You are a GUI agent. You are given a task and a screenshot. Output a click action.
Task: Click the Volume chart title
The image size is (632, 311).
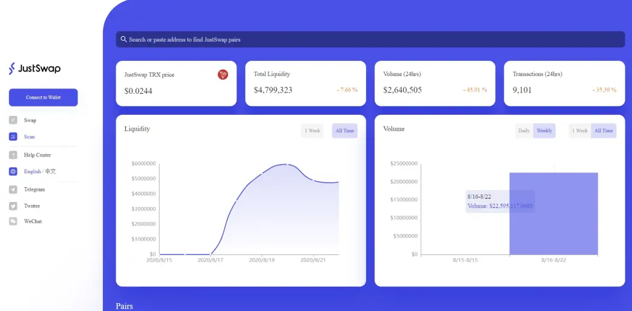(x=394, y=129)
